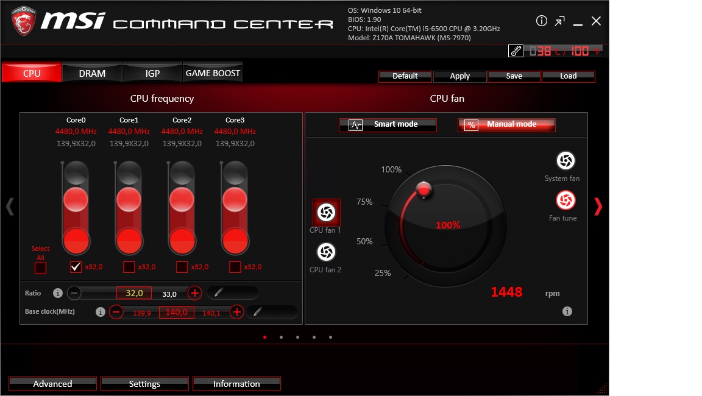This screenshot has height=396, width=702.
Task: Click the Base clock 139,9 value
Action: point(142,313)
